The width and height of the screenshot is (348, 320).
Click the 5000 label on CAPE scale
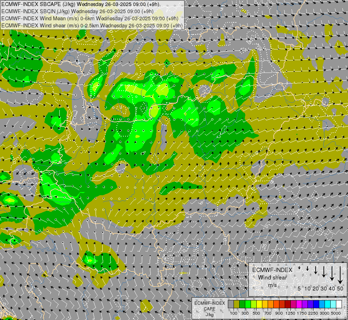(x=336, y=314)
